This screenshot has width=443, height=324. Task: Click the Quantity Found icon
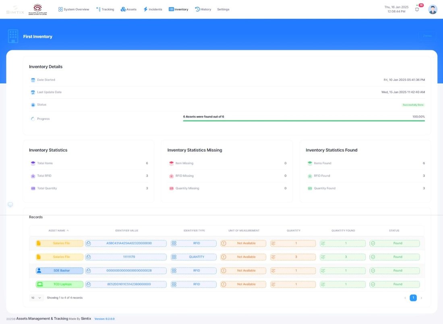click(x=310, y=188)
